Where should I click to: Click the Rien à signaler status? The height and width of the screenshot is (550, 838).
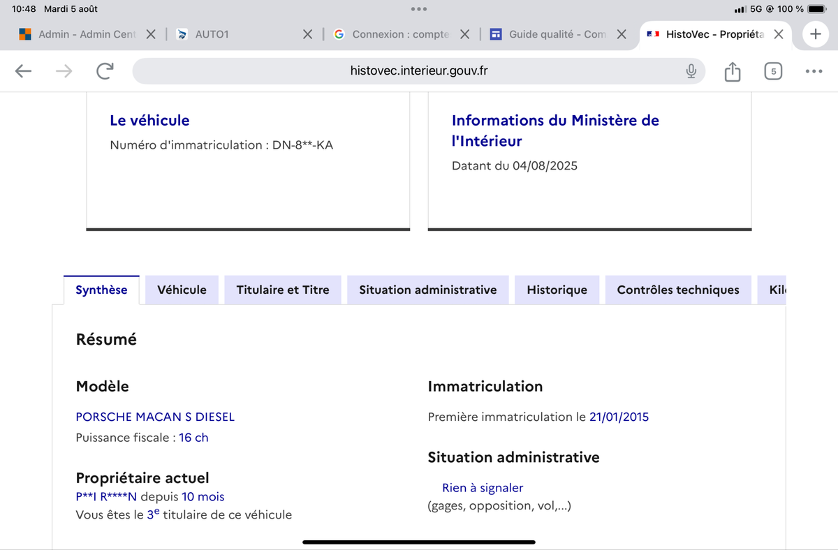483,488
